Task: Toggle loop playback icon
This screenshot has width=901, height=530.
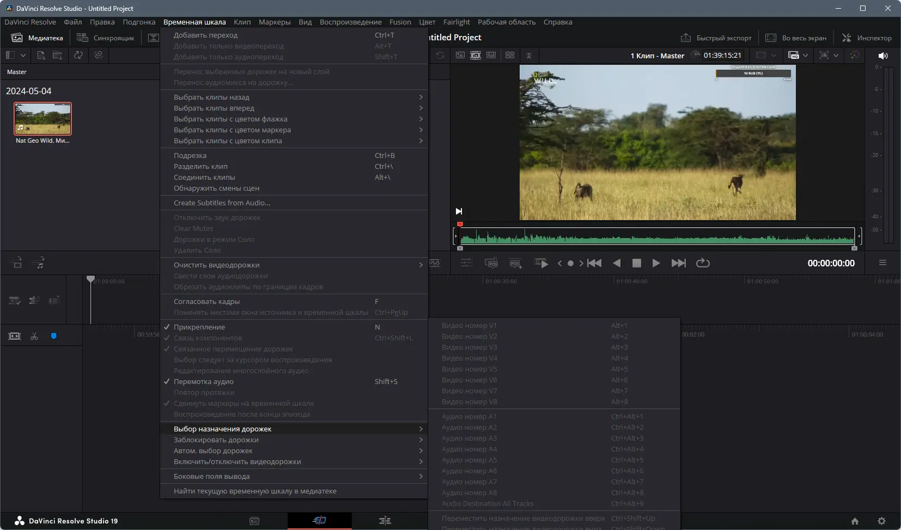Action: tap(703, 263)
